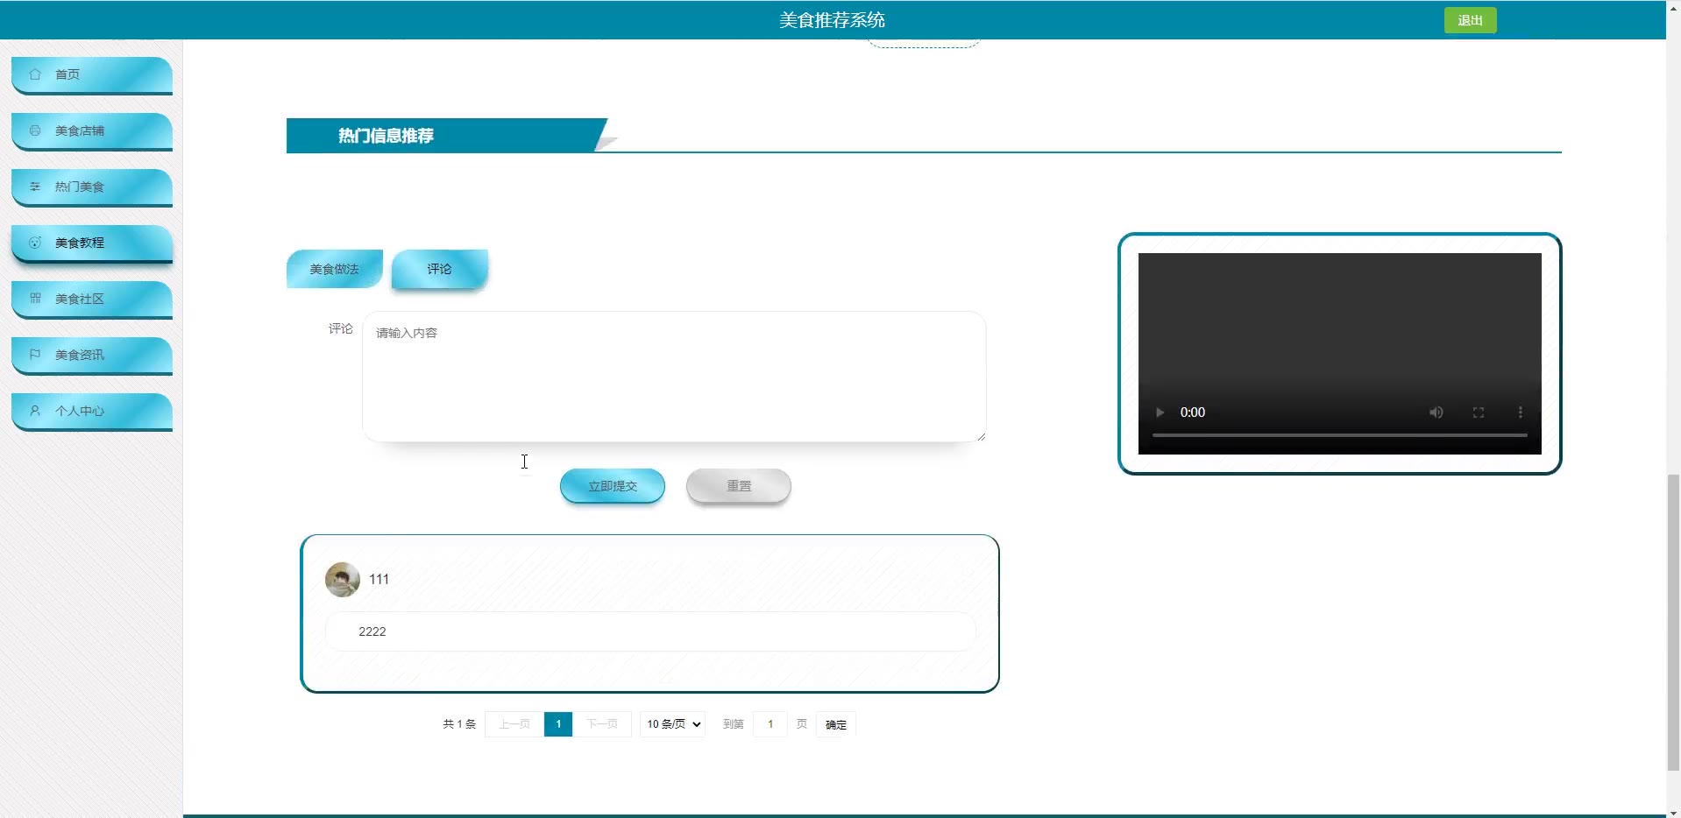Mute the video volume
Screen dimensions: 1681x818
click(x=1436, y=413)
